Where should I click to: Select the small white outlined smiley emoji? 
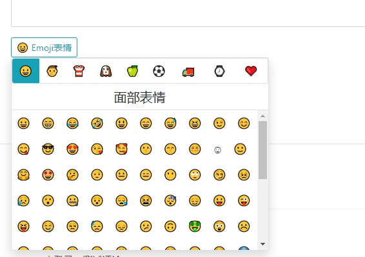[218, 150]
